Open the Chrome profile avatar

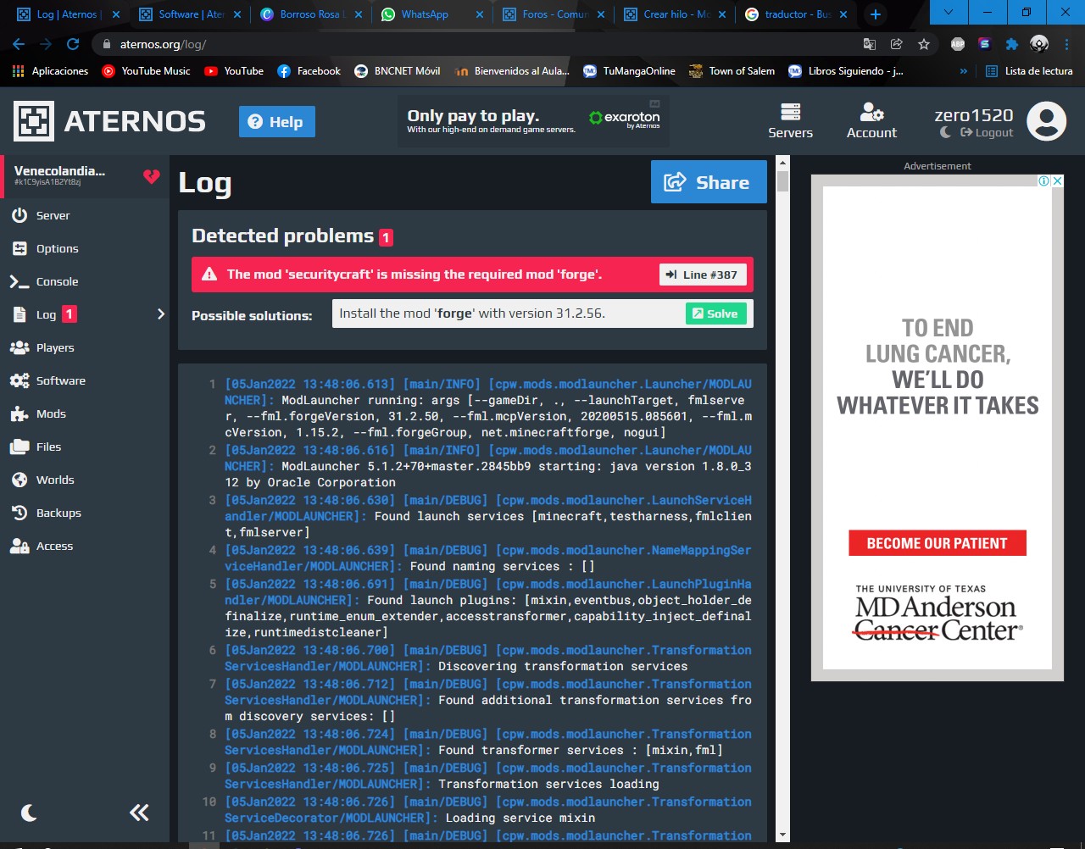(1039, 44)
